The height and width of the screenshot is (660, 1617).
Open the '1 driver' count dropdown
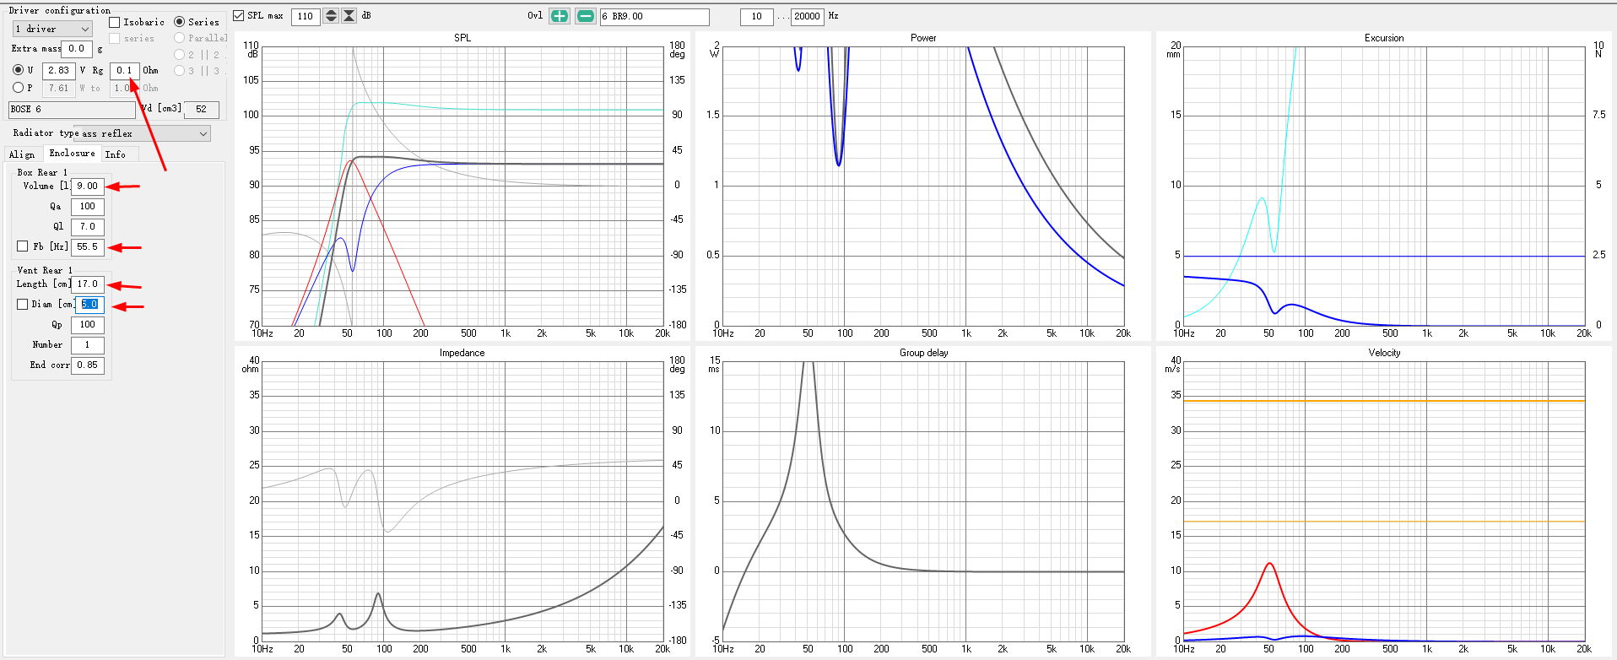click(52, 29)
